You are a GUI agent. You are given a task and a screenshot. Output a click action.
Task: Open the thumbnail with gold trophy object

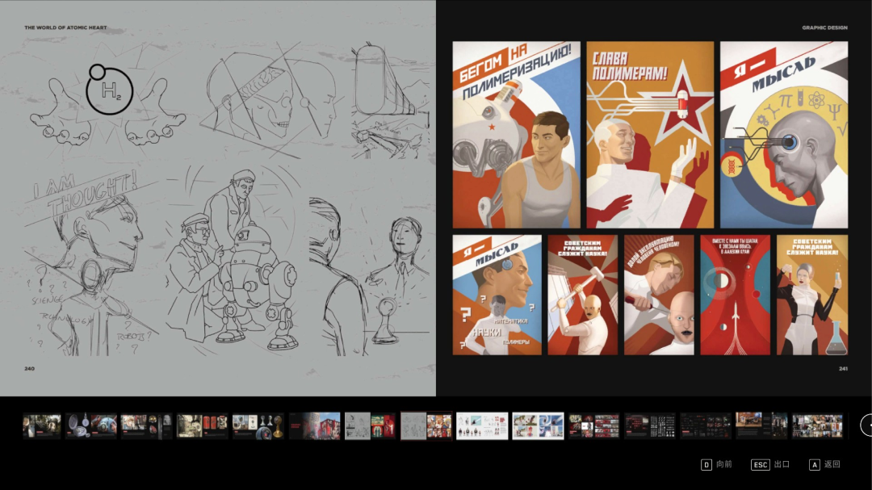(258, 426)
